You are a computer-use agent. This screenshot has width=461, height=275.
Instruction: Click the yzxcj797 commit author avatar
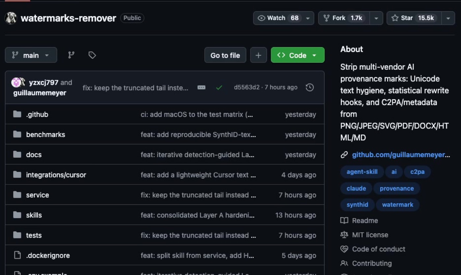click(16, 82)
